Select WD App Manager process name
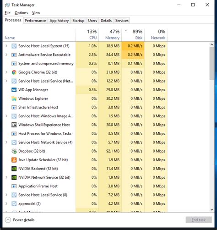This screenshot has width=217, height=230. (33, 90)
